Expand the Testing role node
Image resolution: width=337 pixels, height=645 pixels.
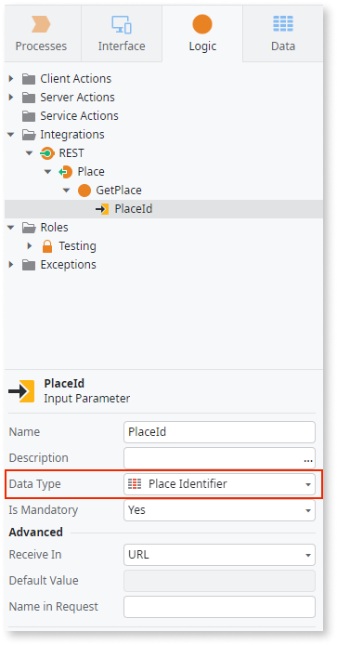pyautogui.click(x=30, y=246)
